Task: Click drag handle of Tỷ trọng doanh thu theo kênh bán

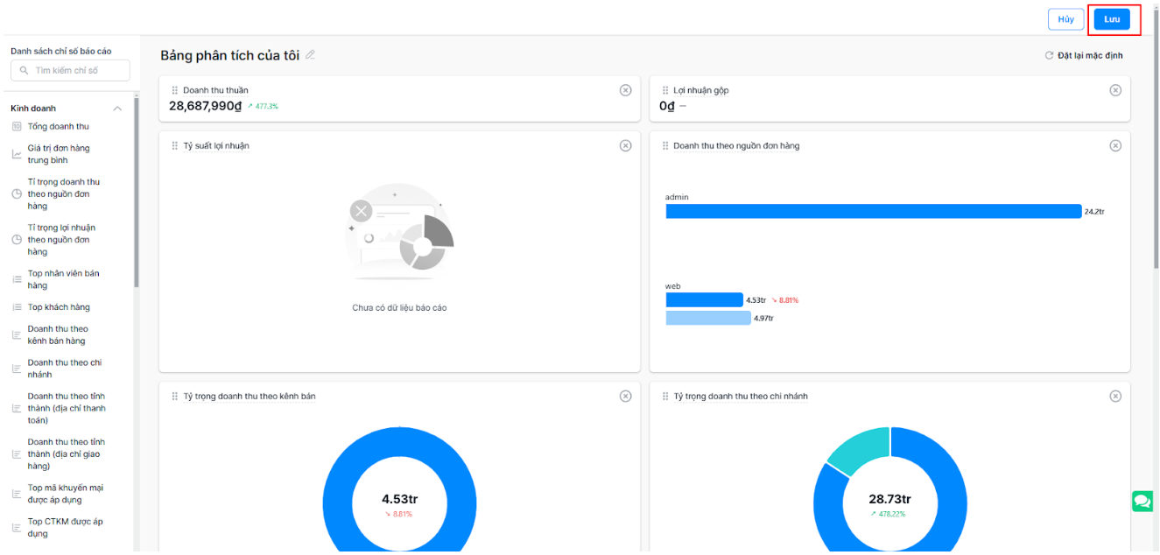Action: pos(175,397)
